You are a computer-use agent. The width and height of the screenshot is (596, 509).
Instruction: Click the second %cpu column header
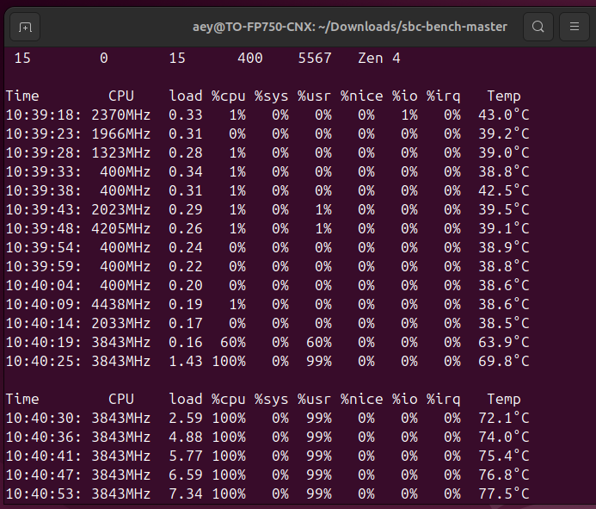(x=229, y=400)
